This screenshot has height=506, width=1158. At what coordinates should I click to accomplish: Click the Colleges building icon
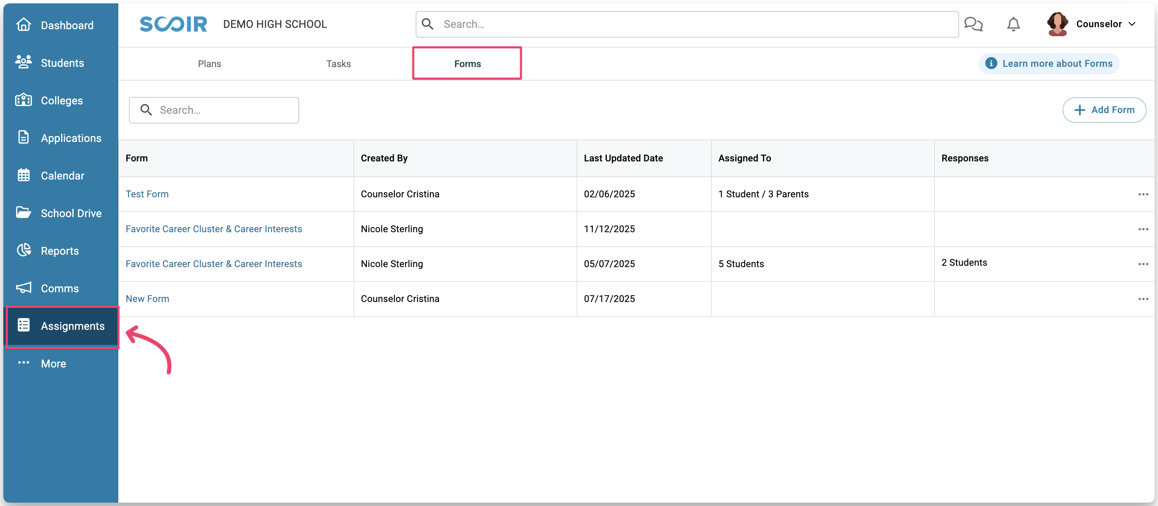click(24, 100)
